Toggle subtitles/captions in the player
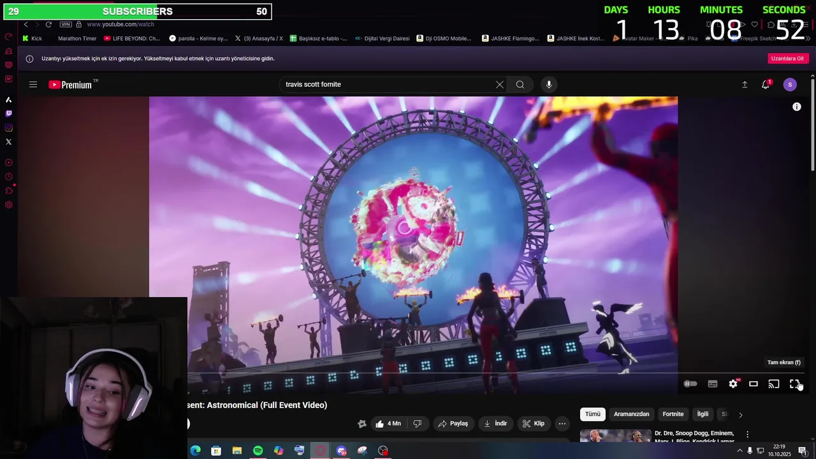The height and width of the screenshot is (459, 816). 713,384
